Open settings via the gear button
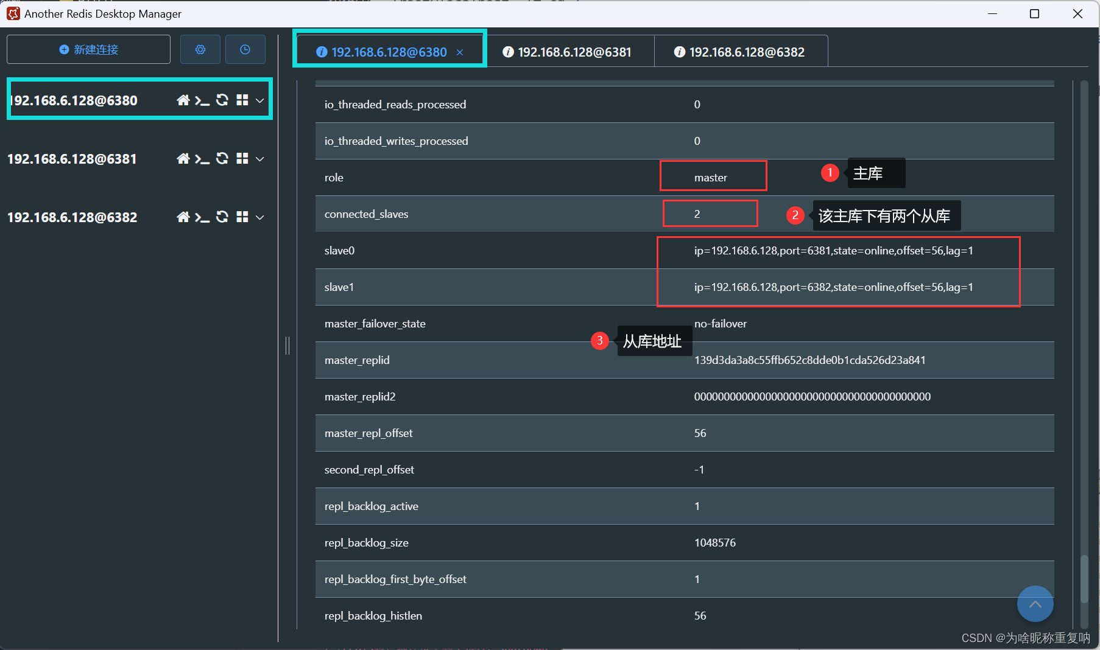The image size is (1100, 650). pyautogui.click(x=200, y=49)
